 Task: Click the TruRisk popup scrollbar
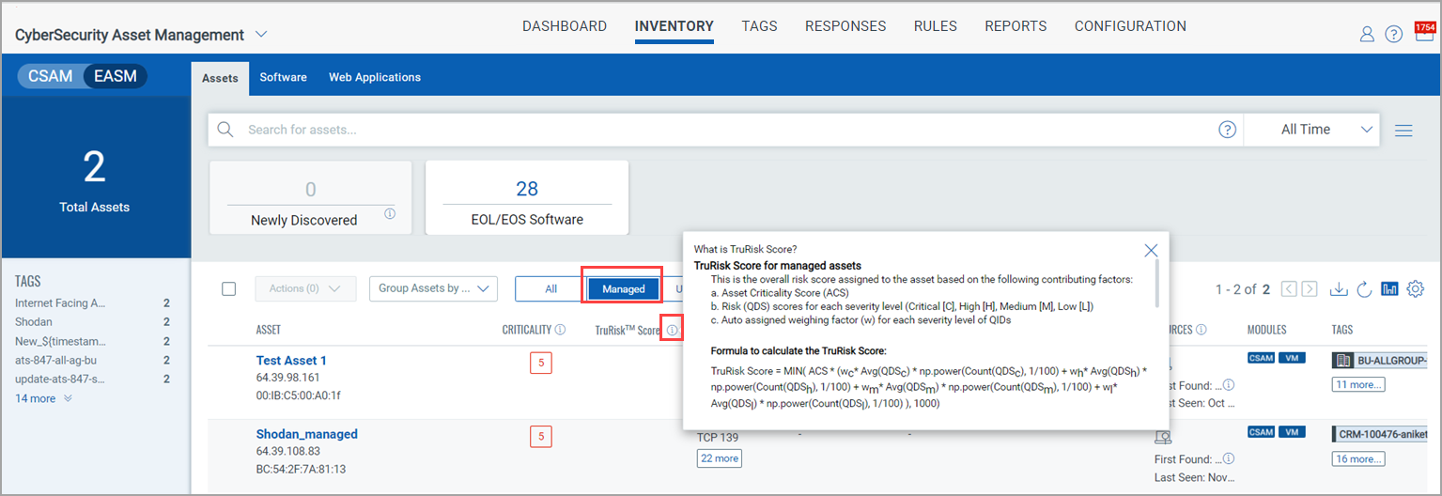(1157, 284)
